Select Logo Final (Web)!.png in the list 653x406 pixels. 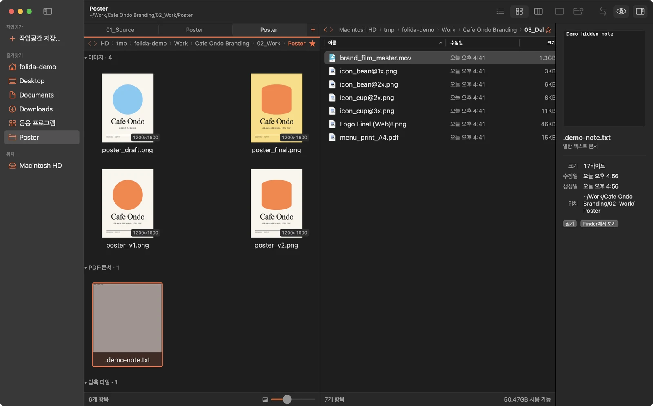(x=440, y=124)
